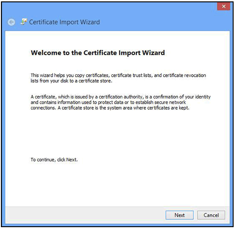
Task: Close the dialog with the red X
Action: tap(223, 6)
